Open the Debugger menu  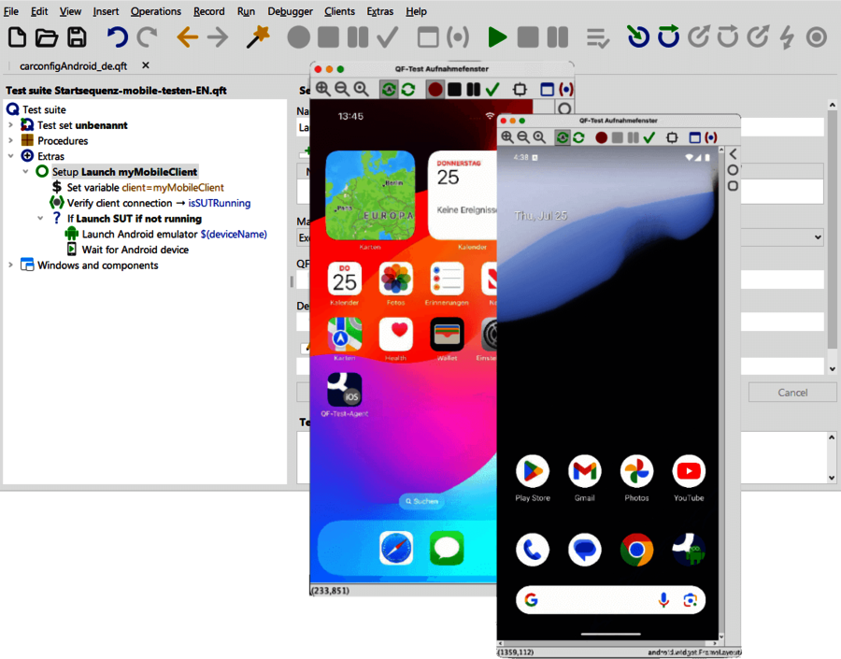(290, 11)
